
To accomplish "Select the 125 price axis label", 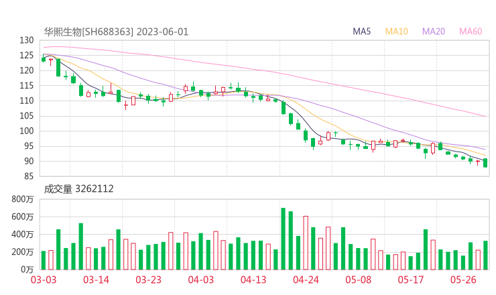I will tap(27, 56).
